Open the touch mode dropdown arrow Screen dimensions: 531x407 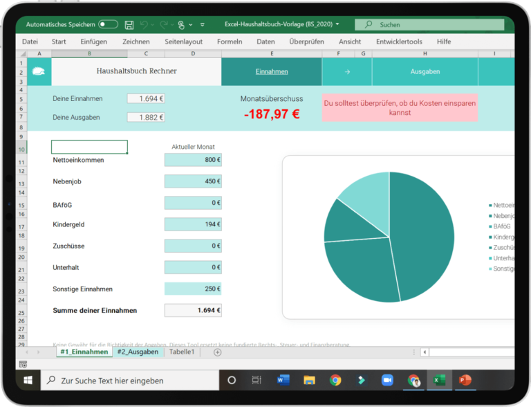click(191, 25)
